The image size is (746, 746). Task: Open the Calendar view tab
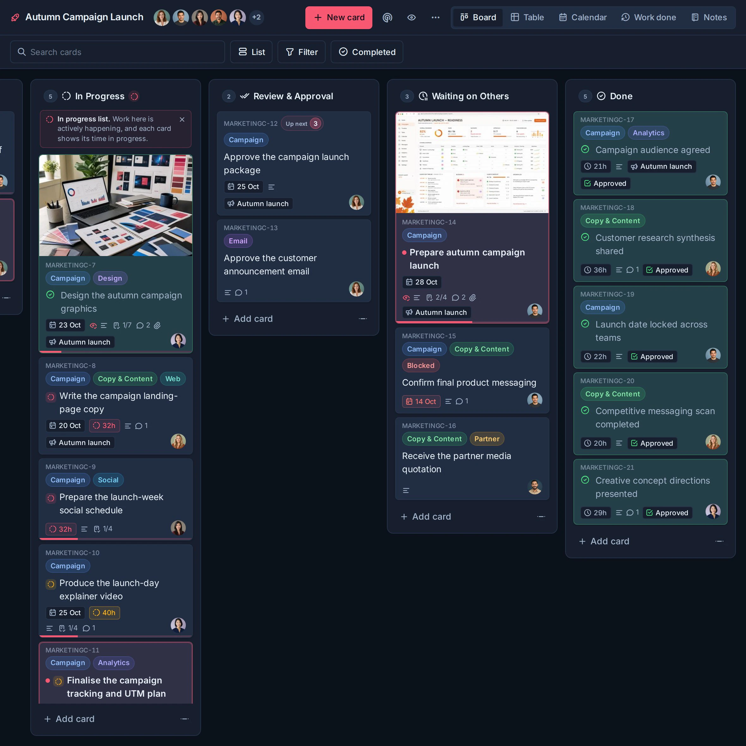tap(583, 17)
